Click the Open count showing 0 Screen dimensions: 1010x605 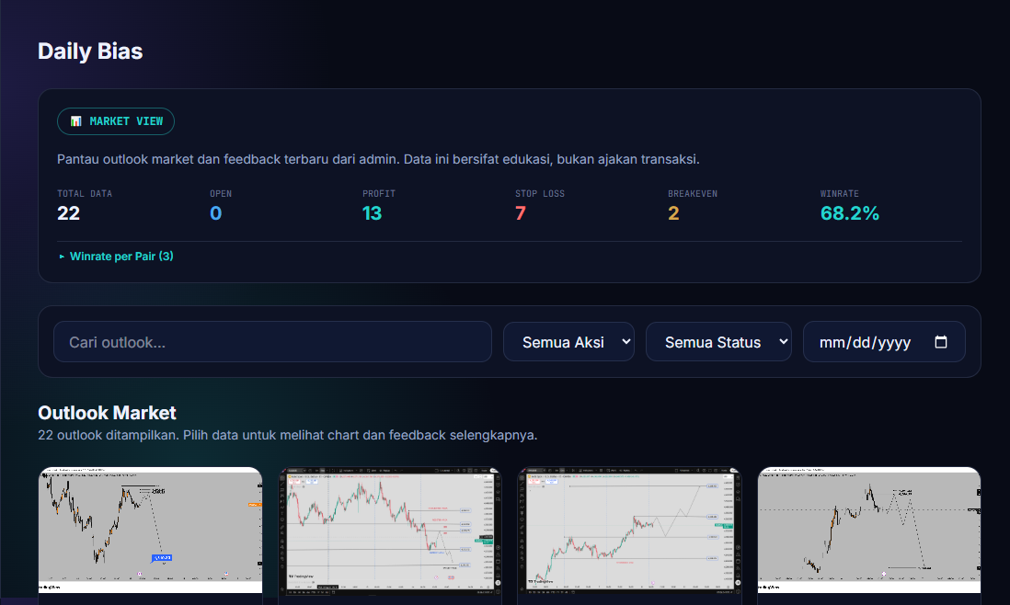point(216,213)
